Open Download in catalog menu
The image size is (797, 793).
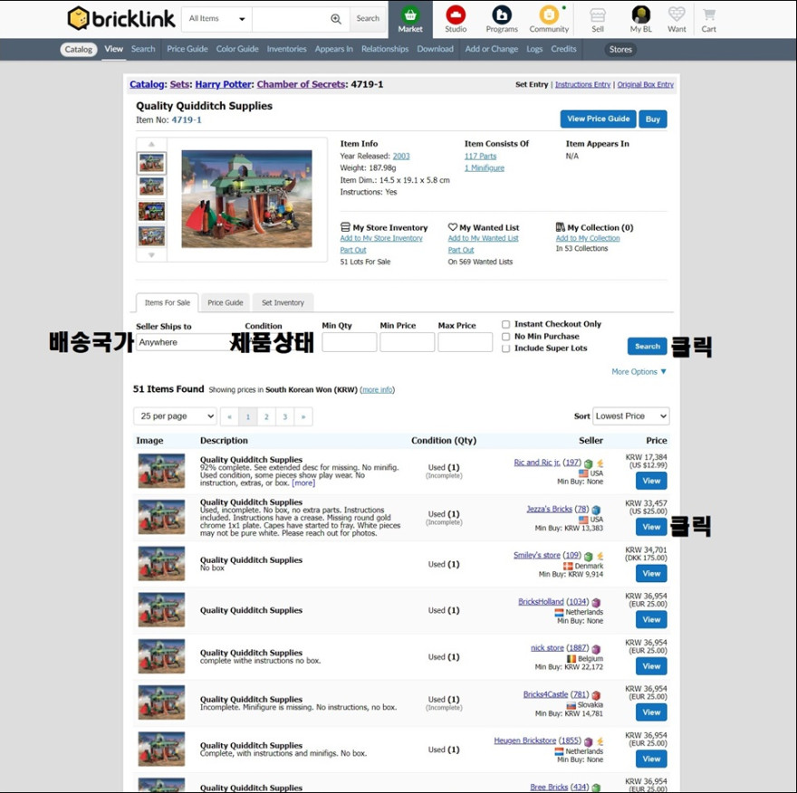point(435,49)
